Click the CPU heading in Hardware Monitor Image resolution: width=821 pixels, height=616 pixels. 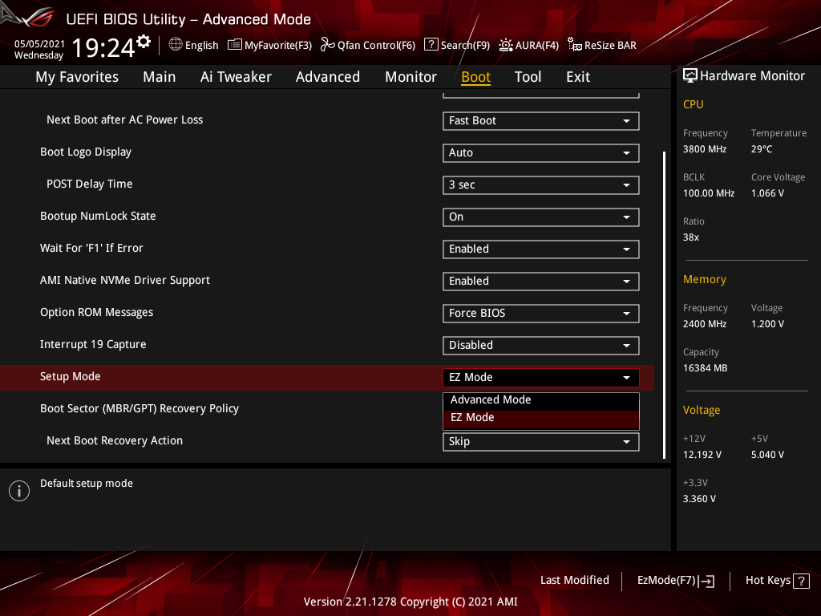[x=694, y=105]
